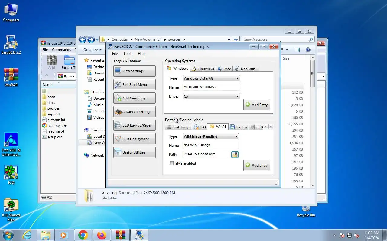Open the Organize menu in Explorer

point(93,50)
